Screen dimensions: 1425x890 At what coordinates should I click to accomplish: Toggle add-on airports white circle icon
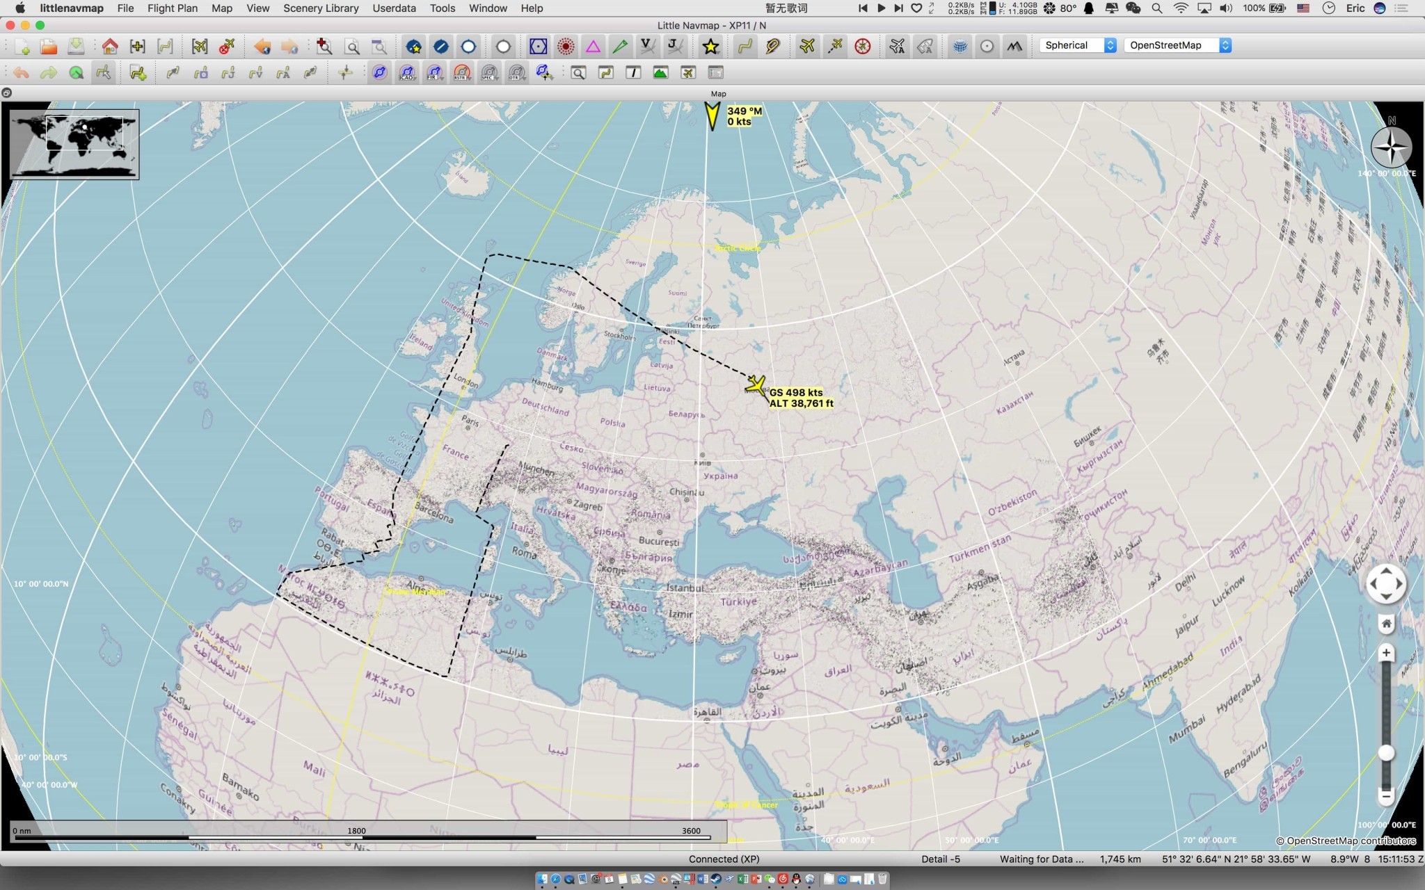coord(503,47)
